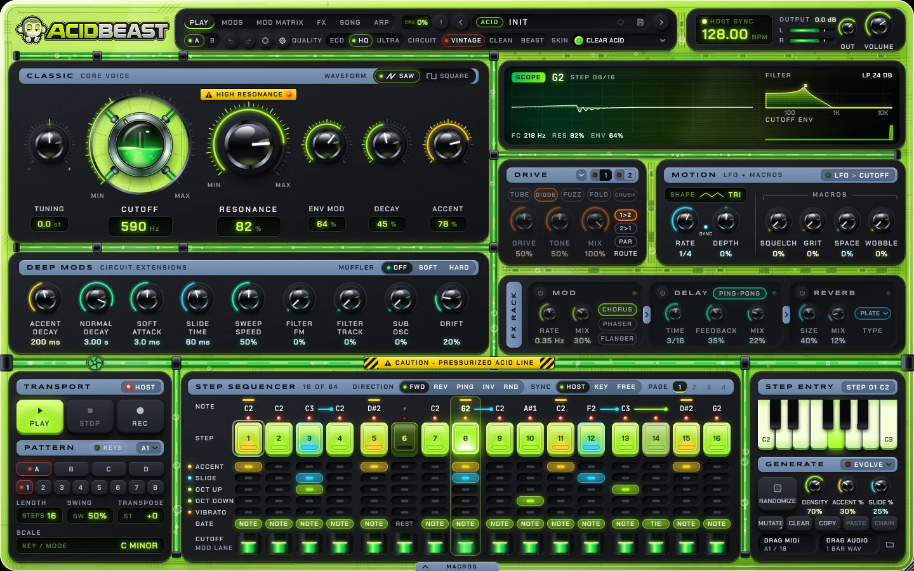Select the Square waveform
The image size is (914, 571).
447,76
